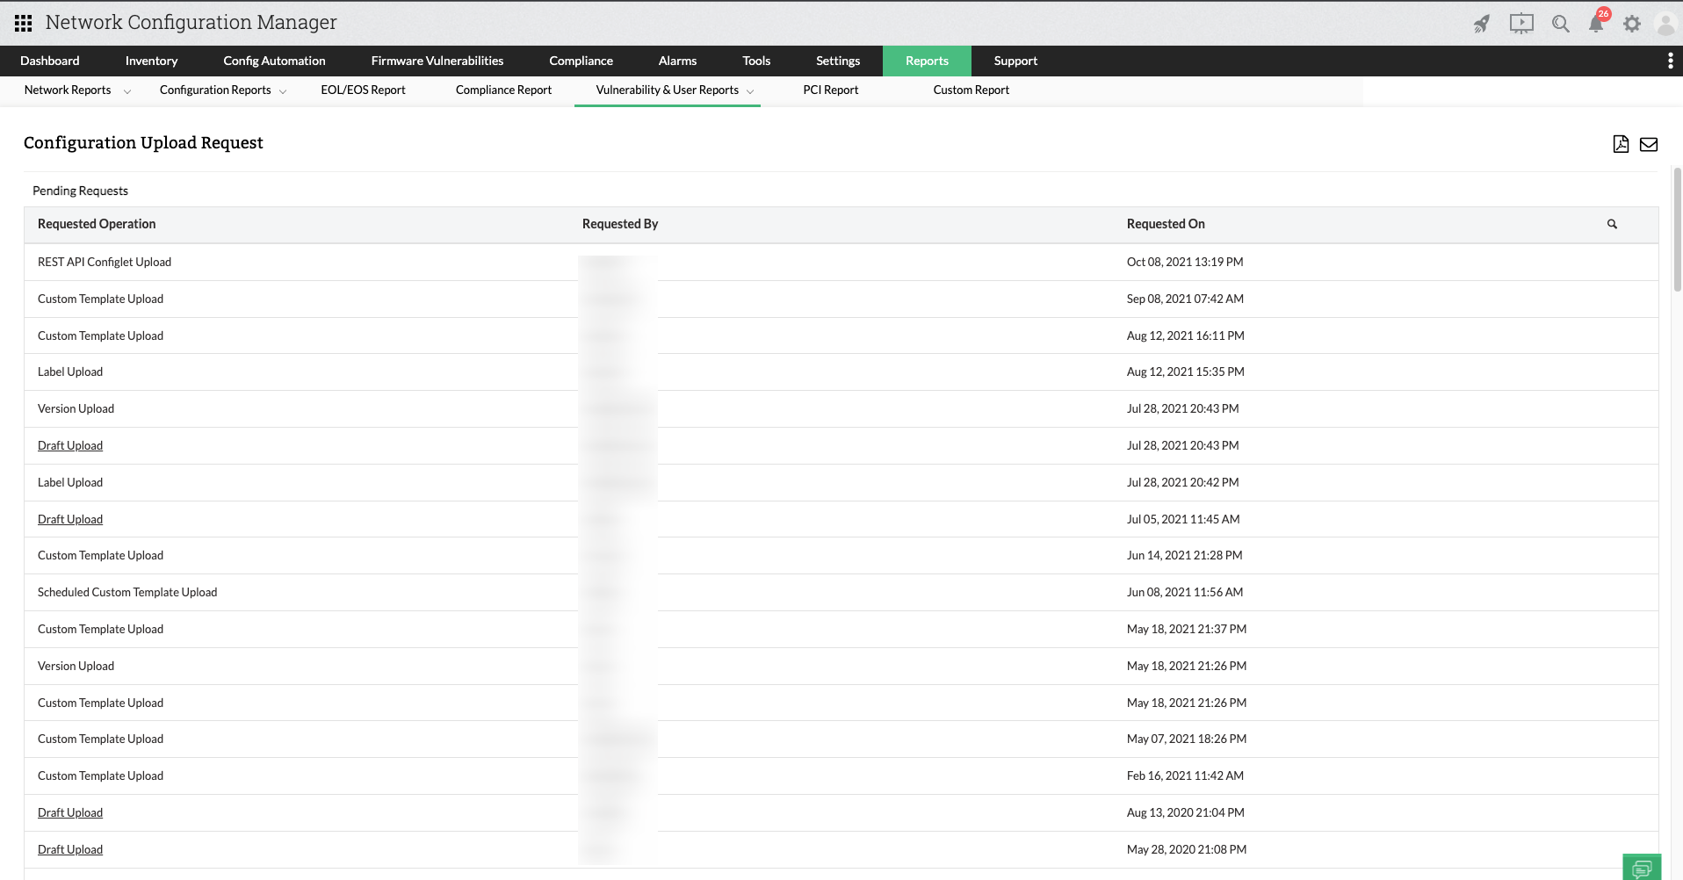
Task: Open the Config Automation tab
Action: [x=274, y=61]
